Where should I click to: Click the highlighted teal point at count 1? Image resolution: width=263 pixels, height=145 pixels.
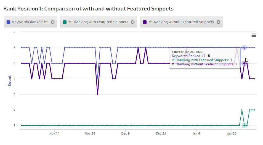tap(244, 125)
